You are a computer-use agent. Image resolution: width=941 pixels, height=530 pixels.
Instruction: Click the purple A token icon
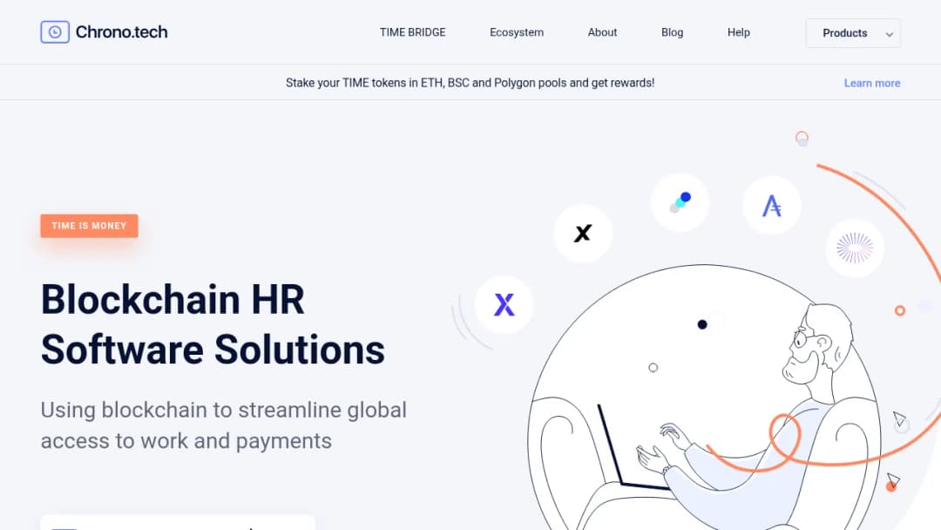click(x=772, y=206)
